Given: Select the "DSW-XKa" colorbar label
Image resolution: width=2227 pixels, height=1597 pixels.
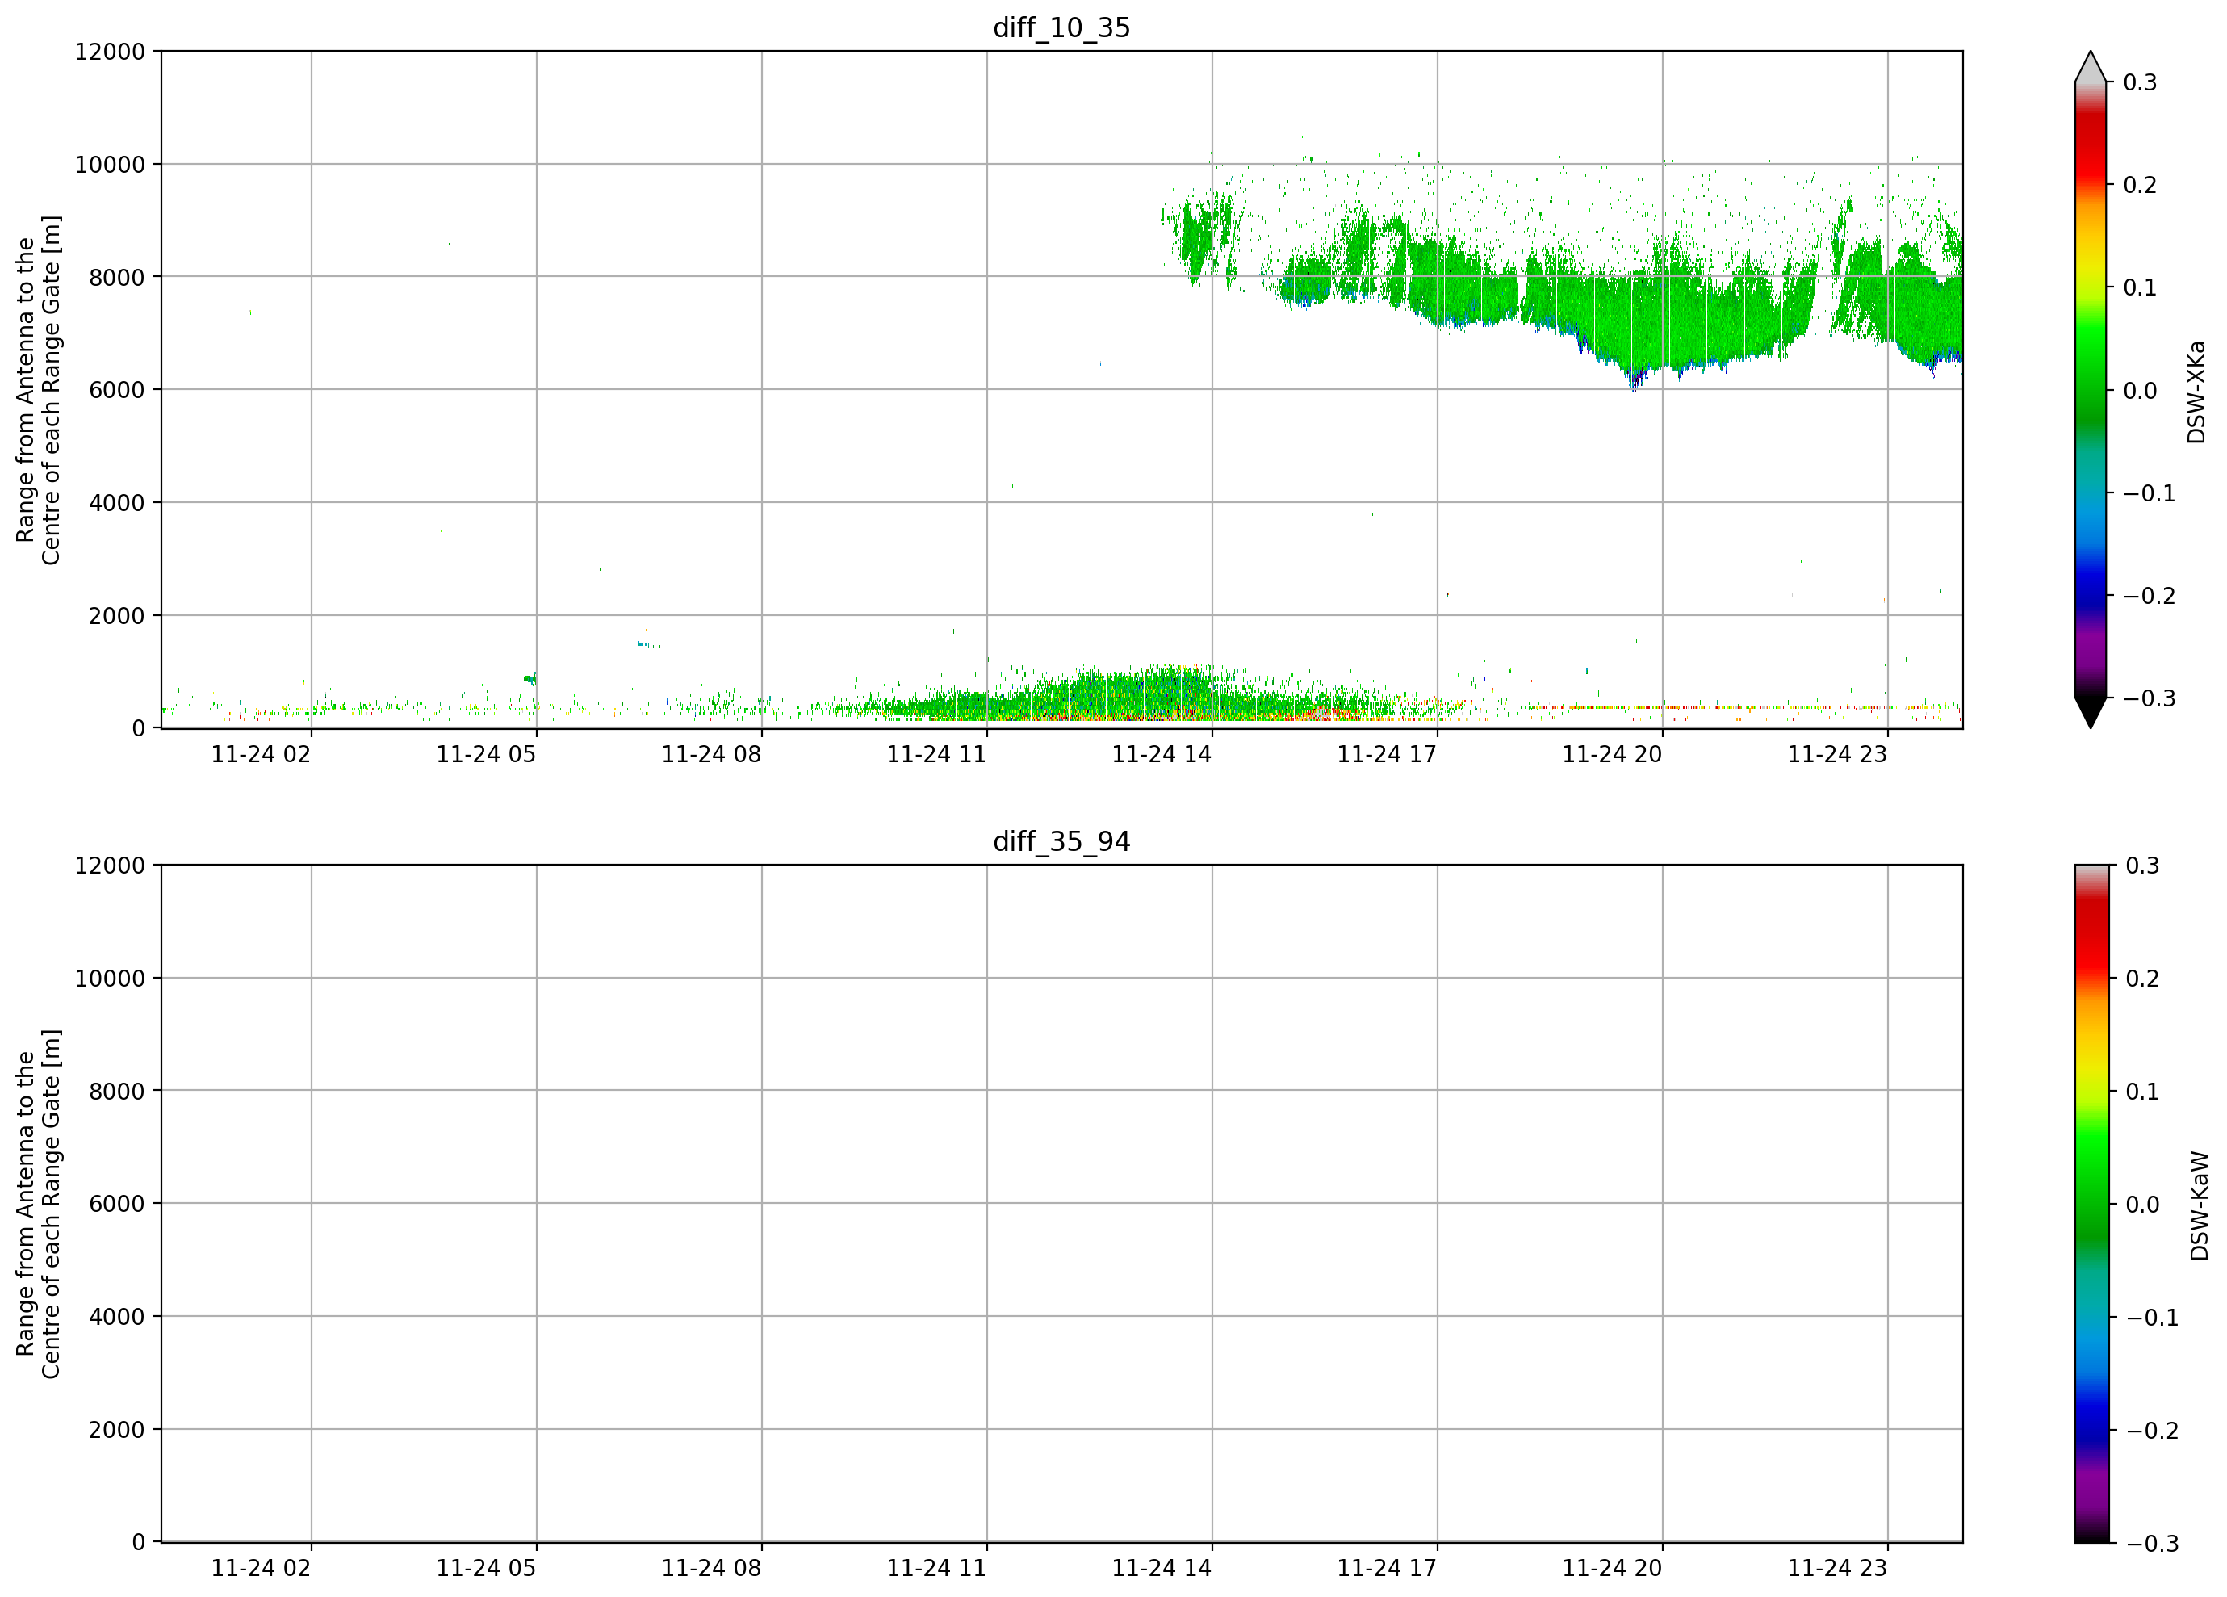Looking at the screenshot, I should click(x=2196, y=392).
